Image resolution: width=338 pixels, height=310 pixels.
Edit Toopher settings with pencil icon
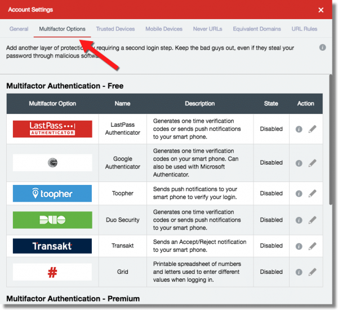(x=312, y=193)
